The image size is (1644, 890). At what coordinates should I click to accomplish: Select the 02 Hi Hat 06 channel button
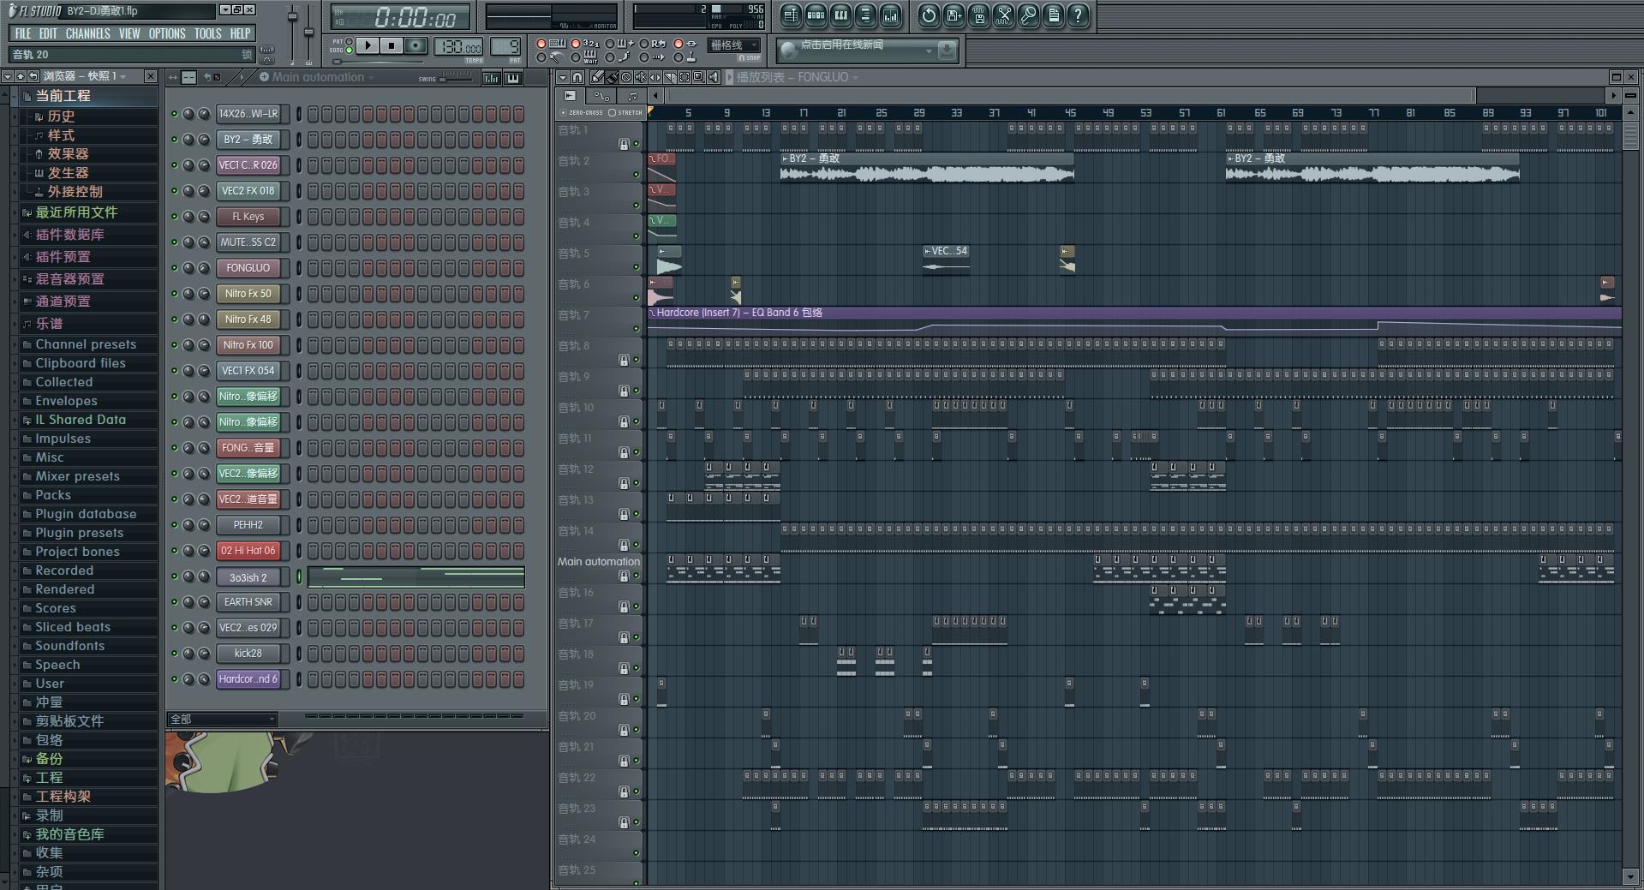pos(248,551)
